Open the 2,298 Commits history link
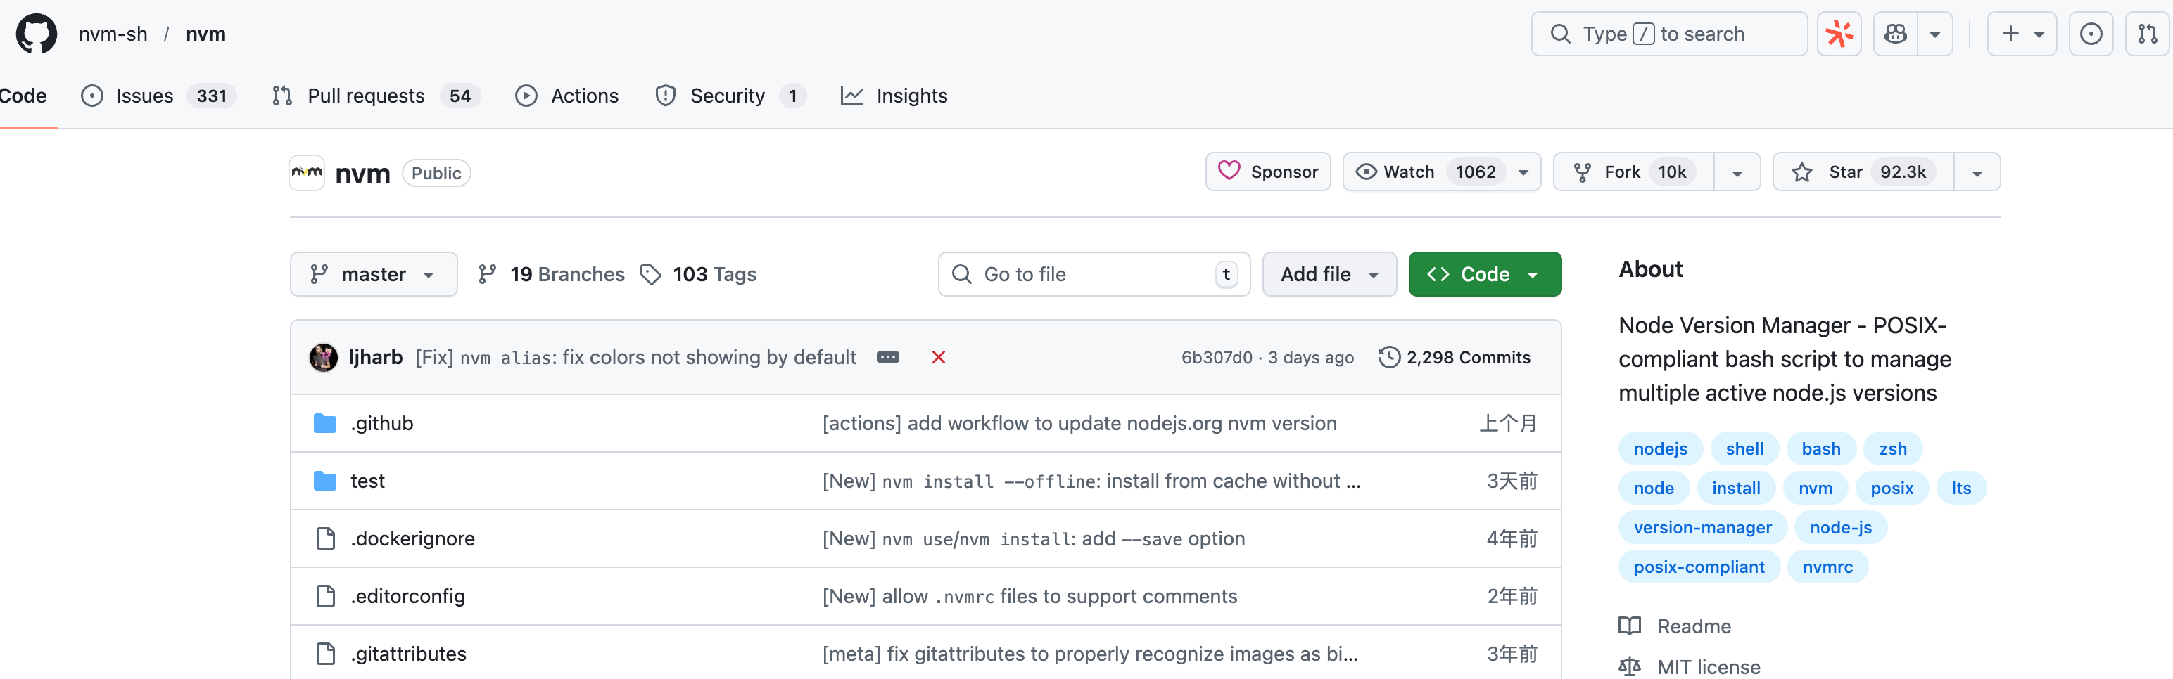 point(1453,357)
